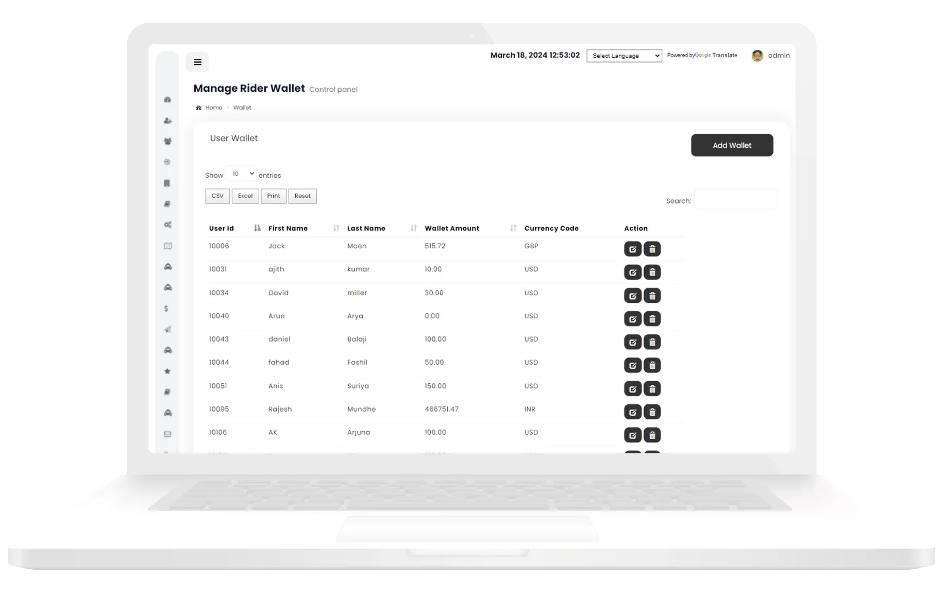Open the paper plane sidebar icon

tap(167, 329)
